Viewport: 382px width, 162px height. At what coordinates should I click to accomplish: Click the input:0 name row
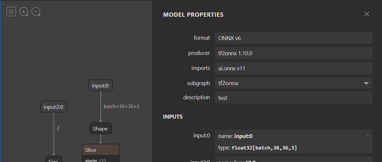pyautogui.click(x=290, y=136)
